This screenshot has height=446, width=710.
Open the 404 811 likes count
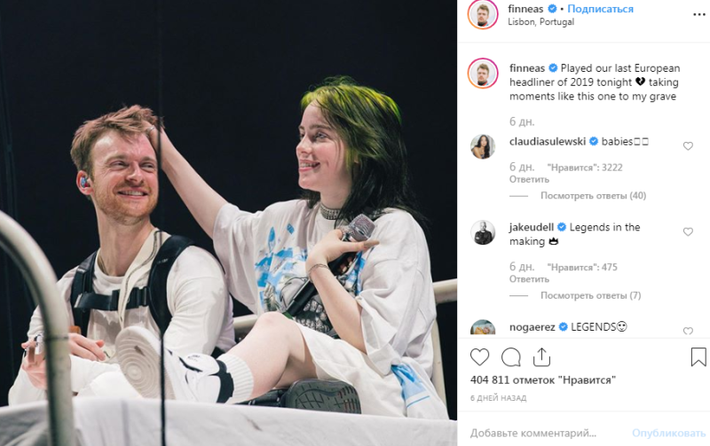coord(543,380)
